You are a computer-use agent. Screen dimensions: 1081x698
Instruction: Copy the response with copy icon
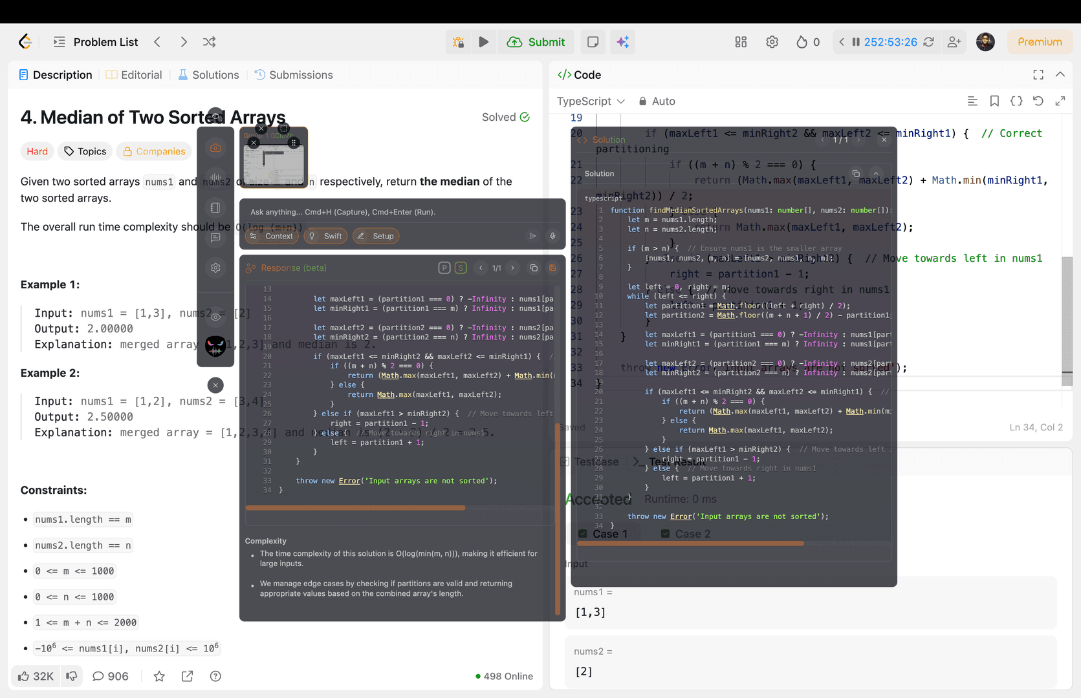534,268
